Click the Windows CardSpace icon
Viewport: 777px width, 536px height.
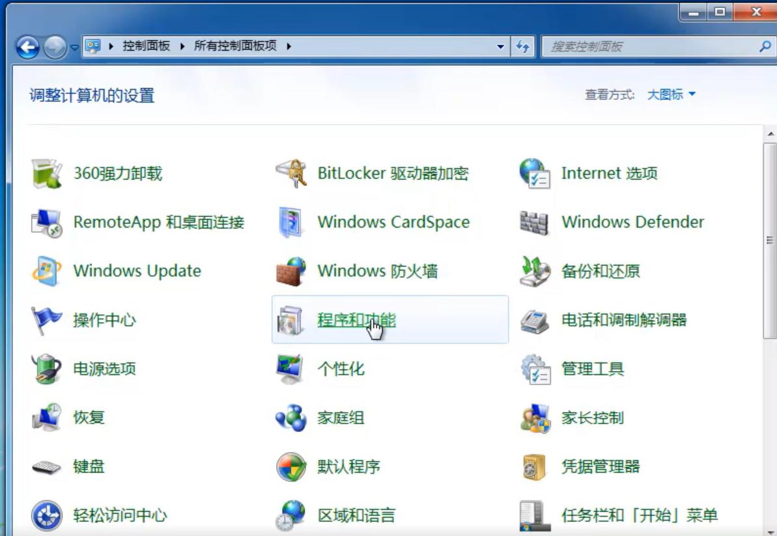[291, 223]
